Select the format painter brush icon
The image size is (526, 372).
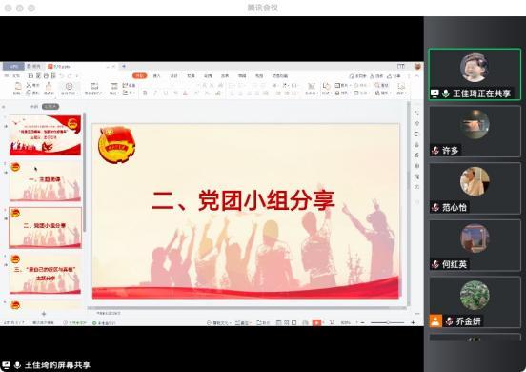tap(49, 86)
